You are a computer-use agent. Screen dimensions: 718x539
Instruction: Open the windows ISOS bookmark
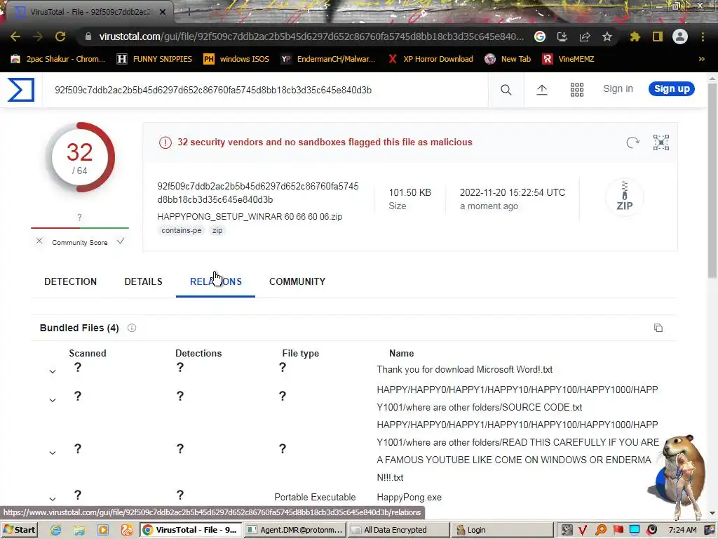[236, 59]
